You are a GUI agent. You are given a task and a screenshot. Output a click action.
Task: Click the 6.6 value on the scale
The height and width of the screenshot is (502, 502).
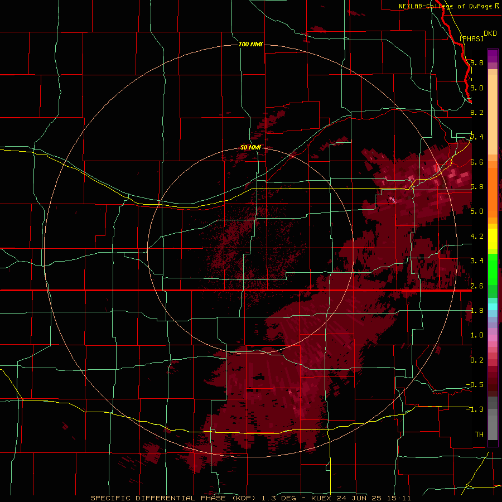tap(477, 162)
